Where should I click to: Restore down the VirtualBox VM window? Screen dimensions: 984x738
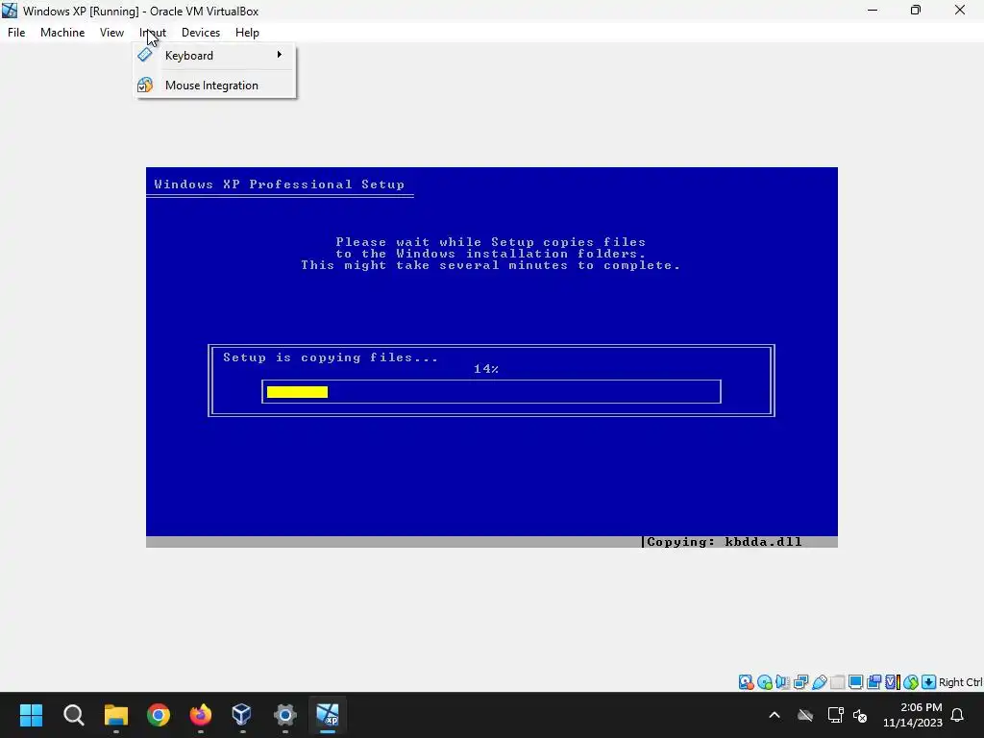pos(916,10)
